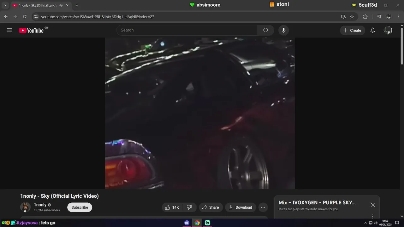404x227 pixels.
Task: Expand the tab search dropdown arrow
Action: [5, 5]
